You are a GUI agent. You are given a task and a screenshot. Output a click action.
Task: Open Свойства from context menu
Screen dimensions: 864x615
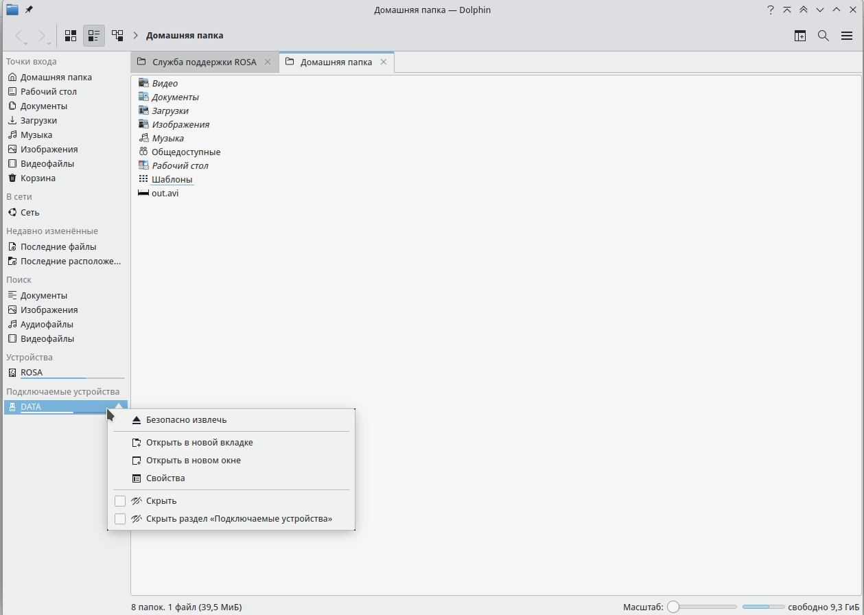coord(231,478)
